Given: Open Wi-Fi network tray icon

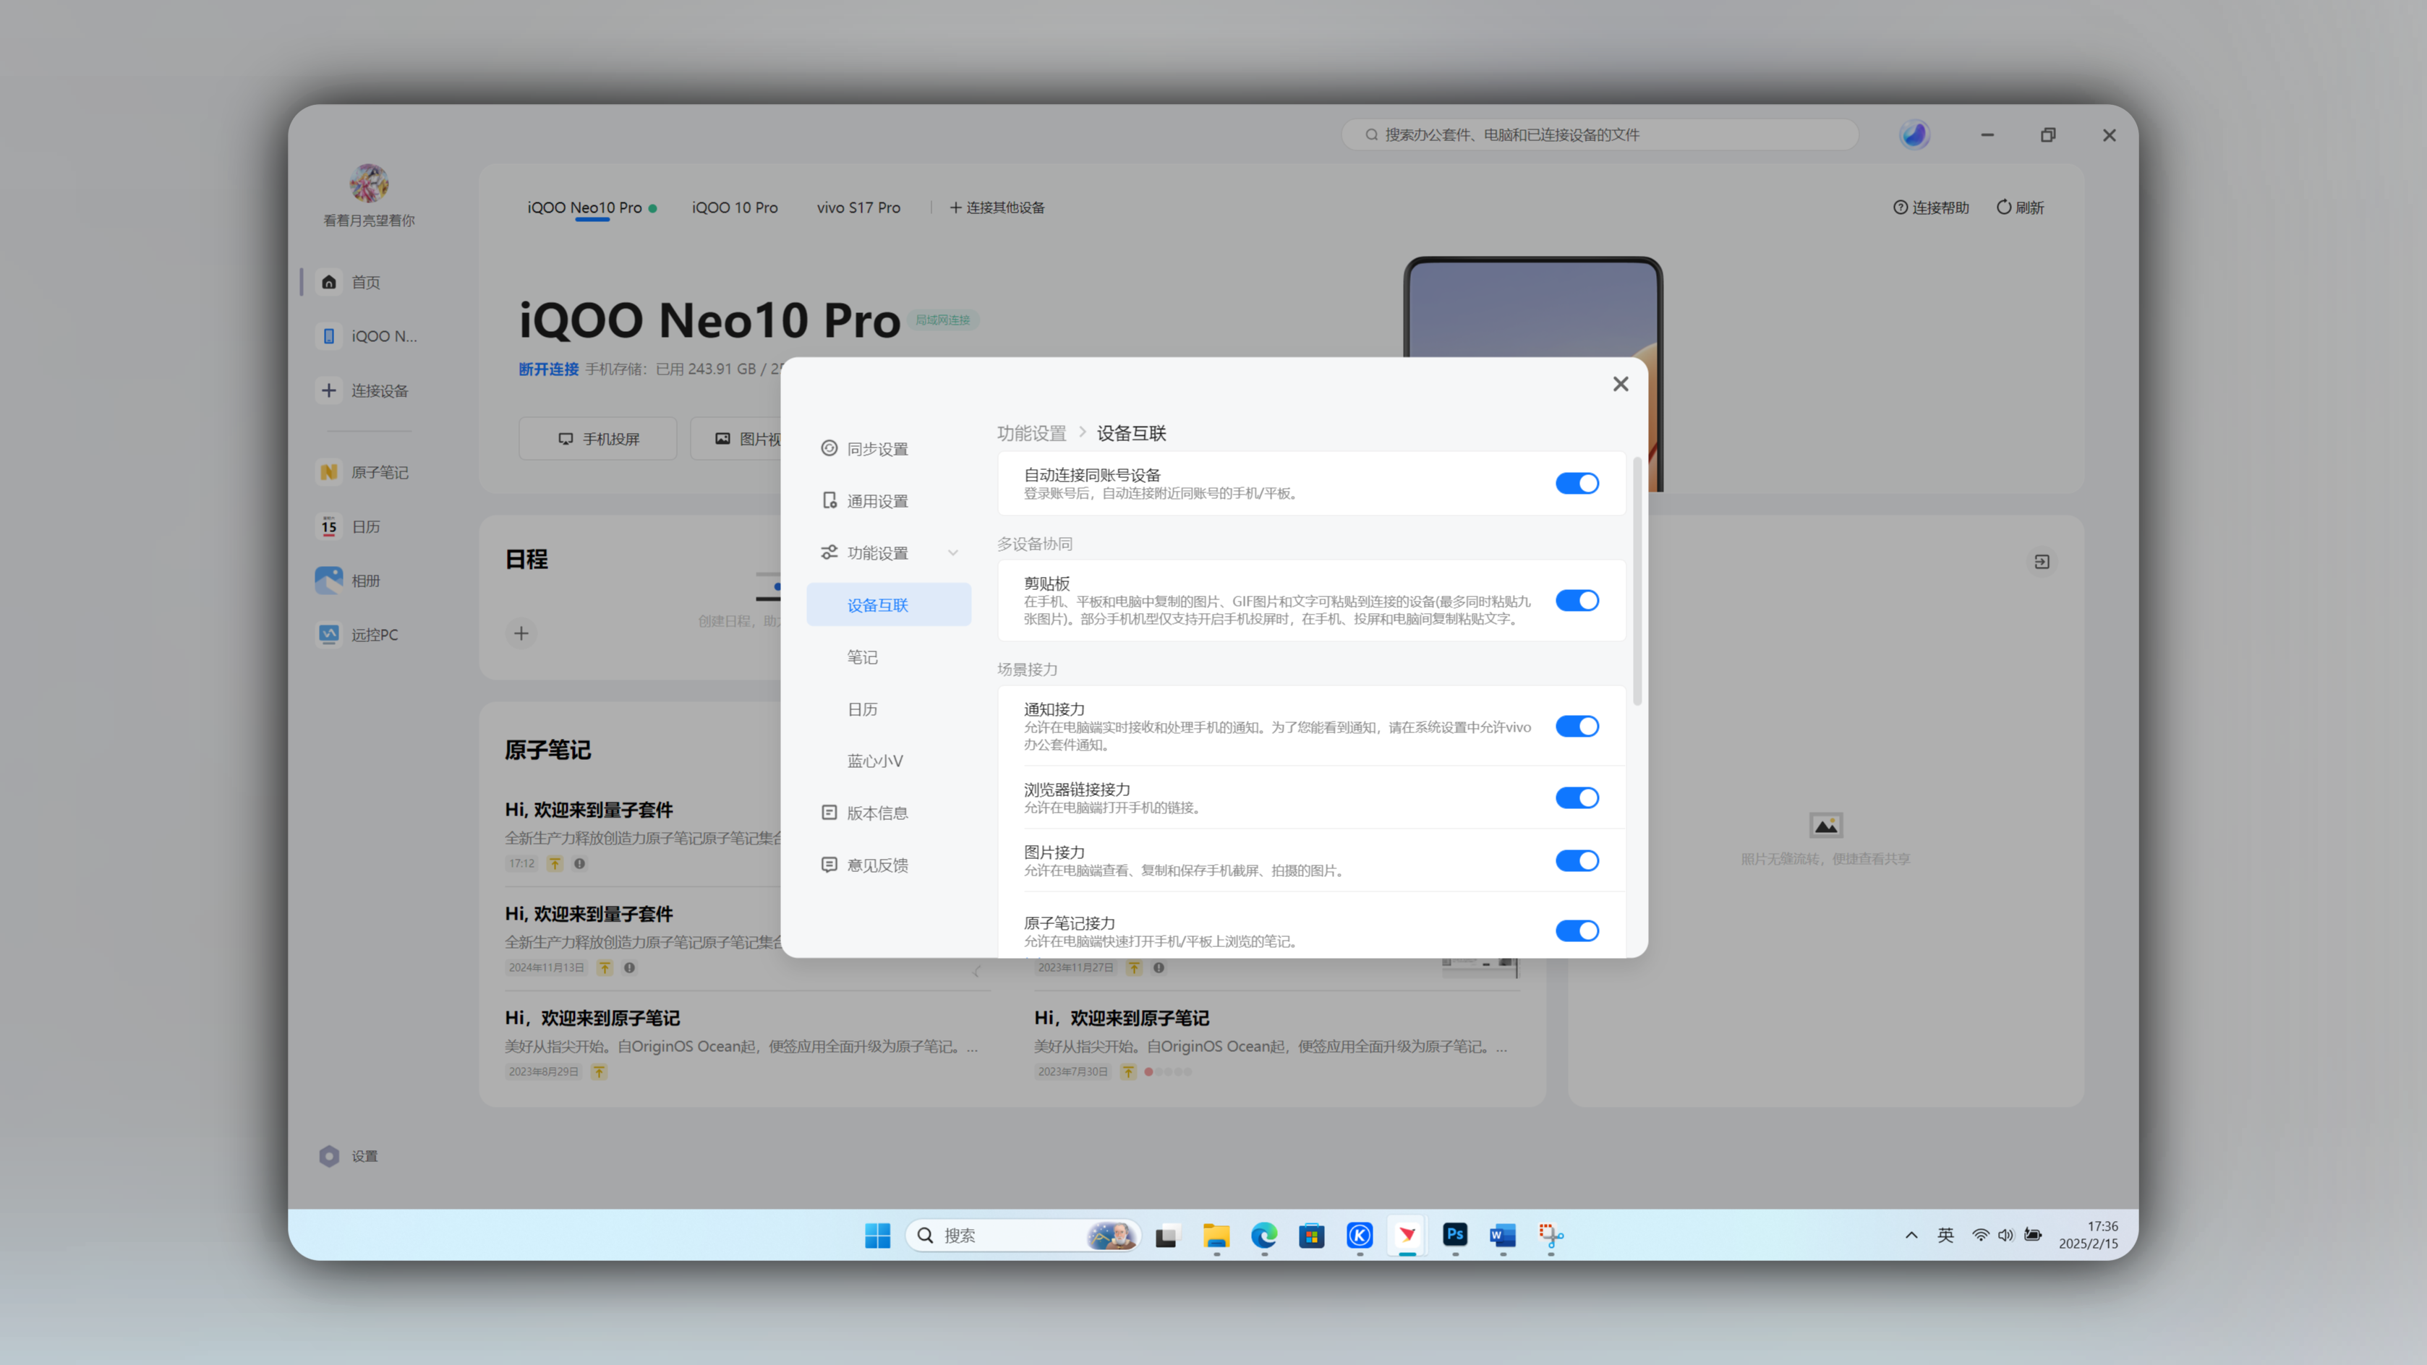Looking at the screenshot, I should click(x=1979, y=1235).
